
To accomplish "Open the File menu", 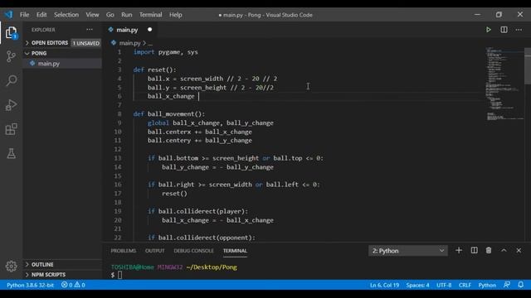I will click(x=24, y=15).
